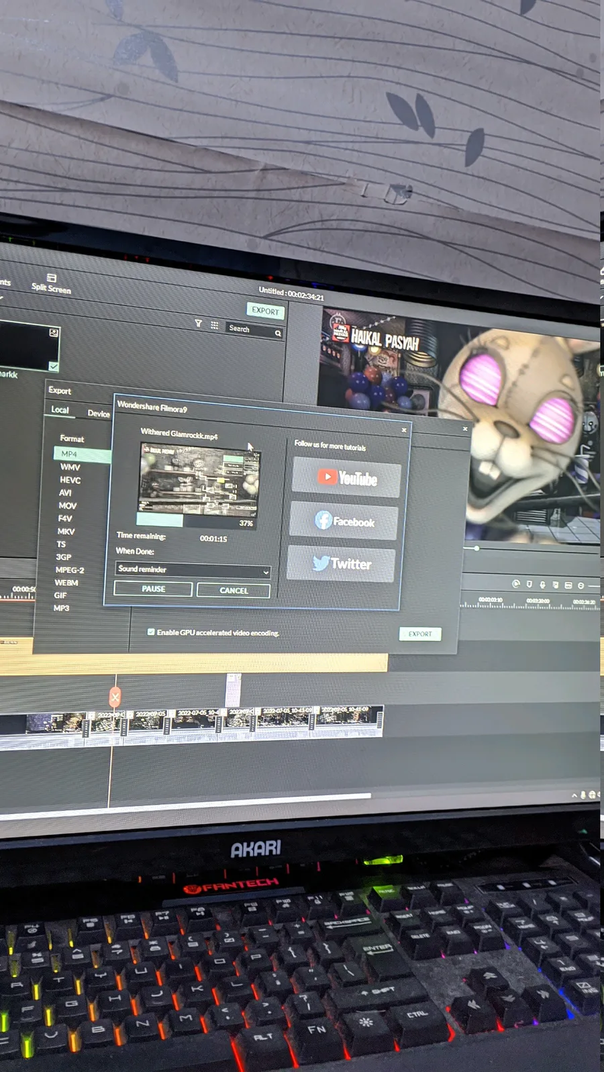Close the Wondershare Filmora9 progress dialog

click(404, 430)
